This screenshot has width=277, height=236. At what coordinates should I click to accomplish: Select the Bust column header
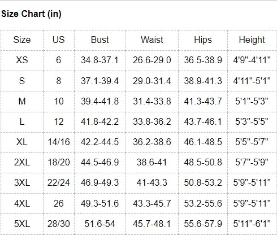pos(99,40)
